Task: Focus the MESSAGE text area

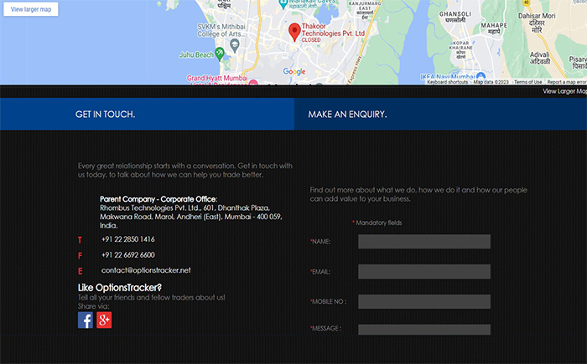Action: click(424, 330)
